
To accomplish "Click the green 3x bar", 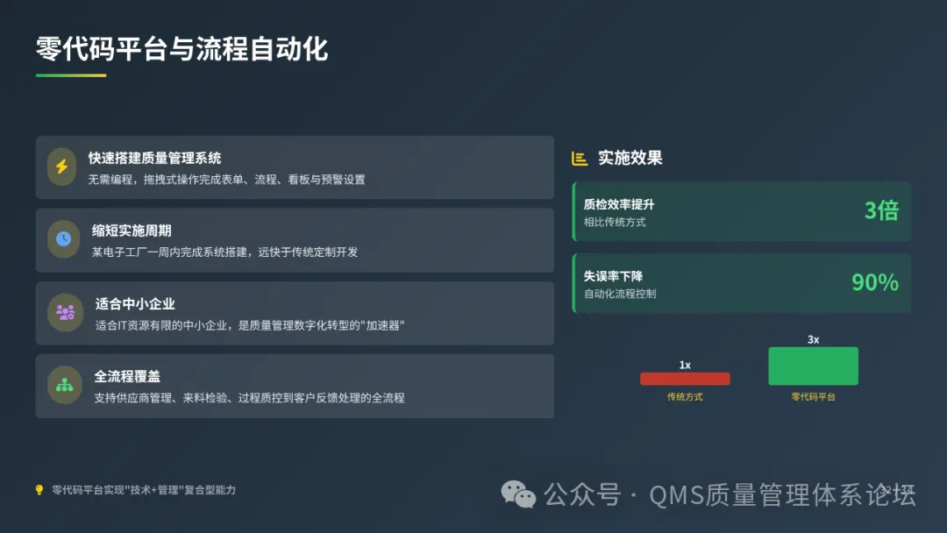I will (813, 366).
